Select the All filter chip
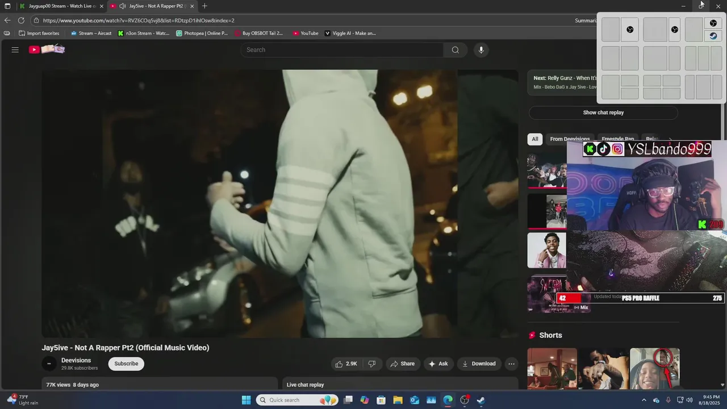Screen dimensions: 727x409 534,139
